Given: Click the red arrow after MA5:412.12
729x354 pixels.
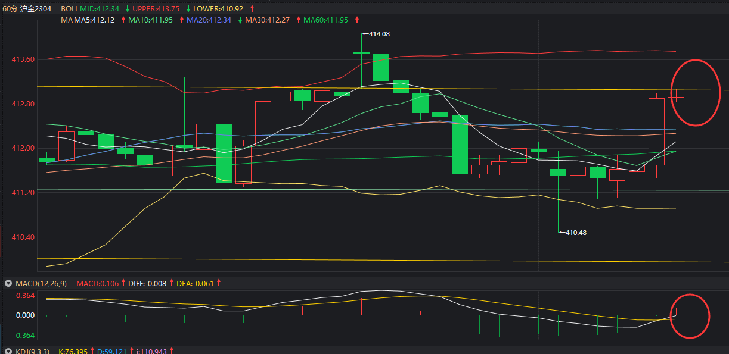Looking at the screenshot, I should click(123, 20).
